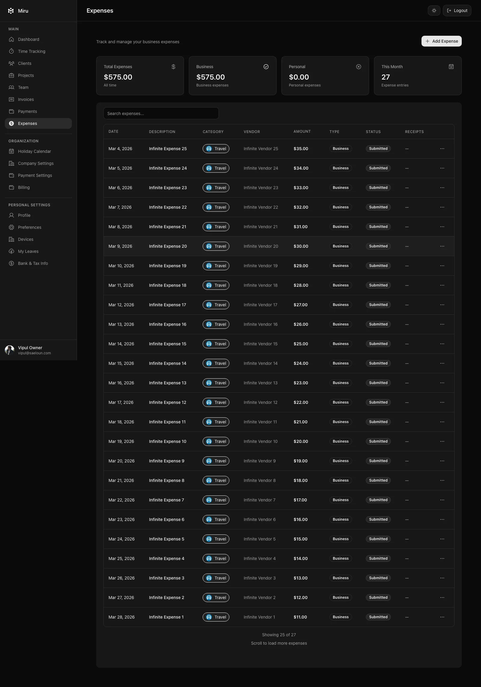The width and height of the screenshot is (481, 687).
Task: Open Dashboard from the sidebar
Action: (29, 39)
